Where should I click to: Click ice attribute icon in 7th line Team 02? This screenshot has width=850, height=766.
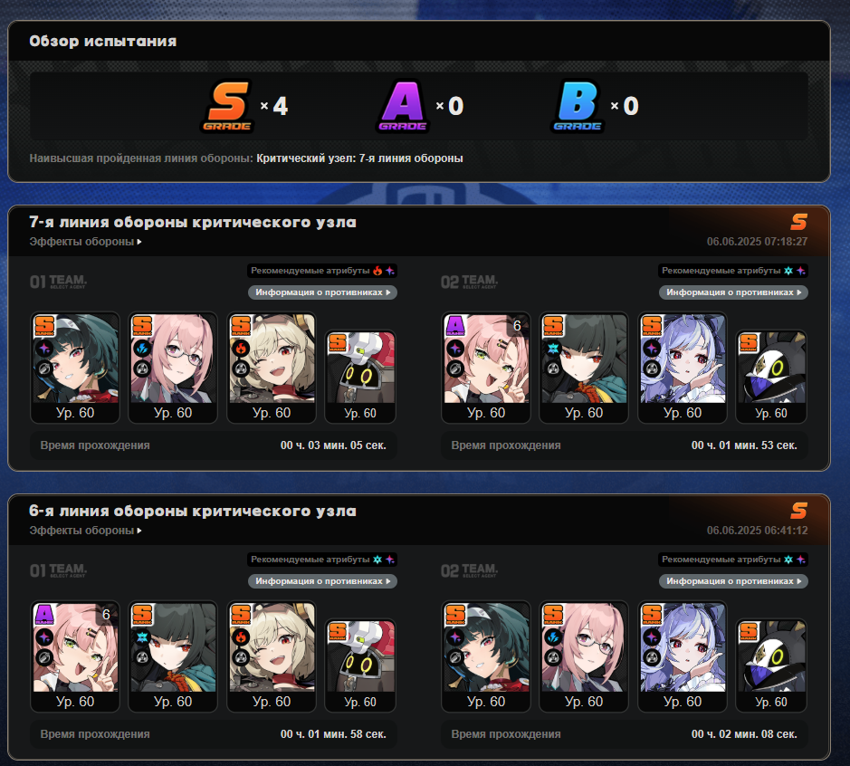[788, 271]
